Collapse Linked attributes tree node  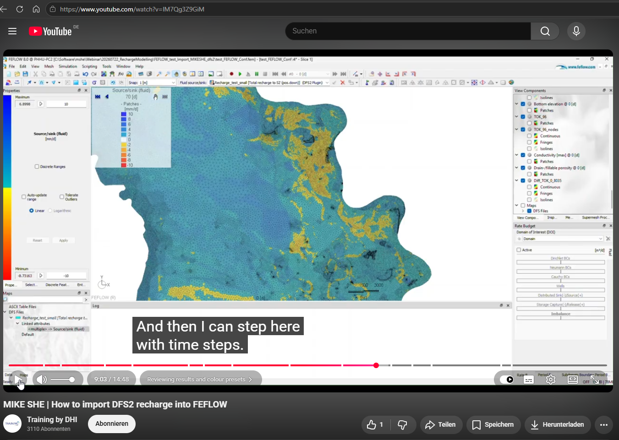(x=17, y=323)
